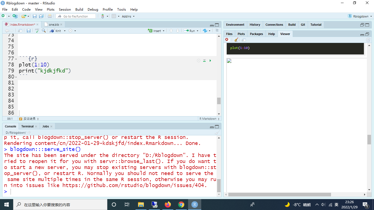Open the Run dropdown arrow
The height and width of the screenshot is (210, 374).
(x=198, y=31)
